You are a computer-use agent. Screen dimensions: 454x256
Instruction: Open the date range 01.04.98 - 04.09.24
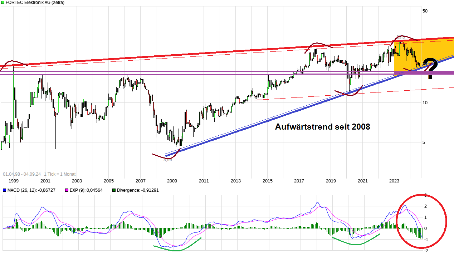click(22, 174)
